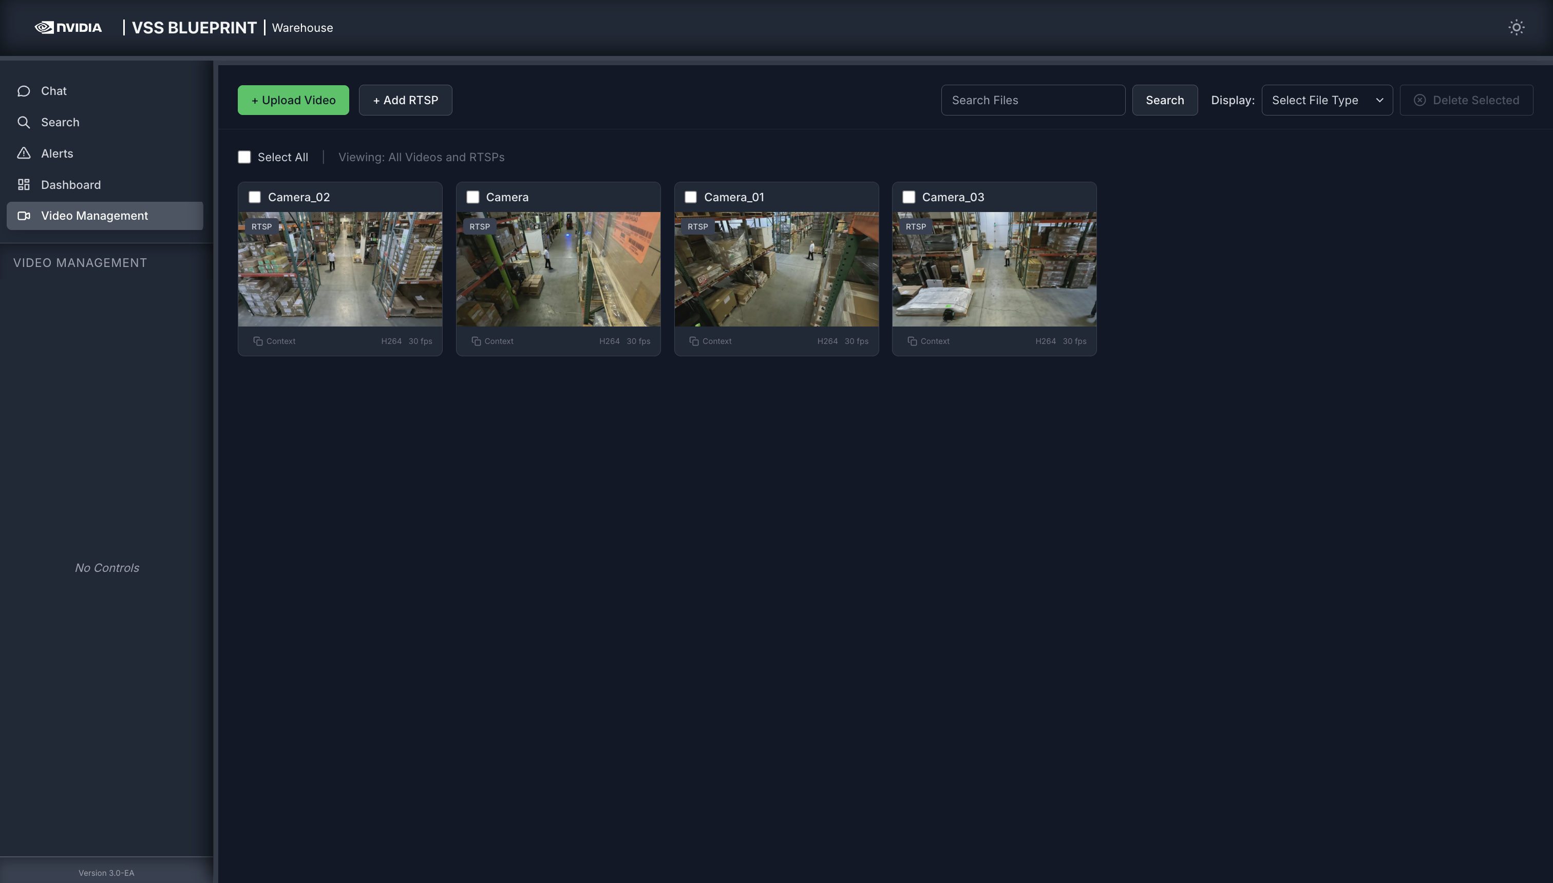1553x883 pixels.
Task: Check the Select All checkbox
Action: point(244,157)
